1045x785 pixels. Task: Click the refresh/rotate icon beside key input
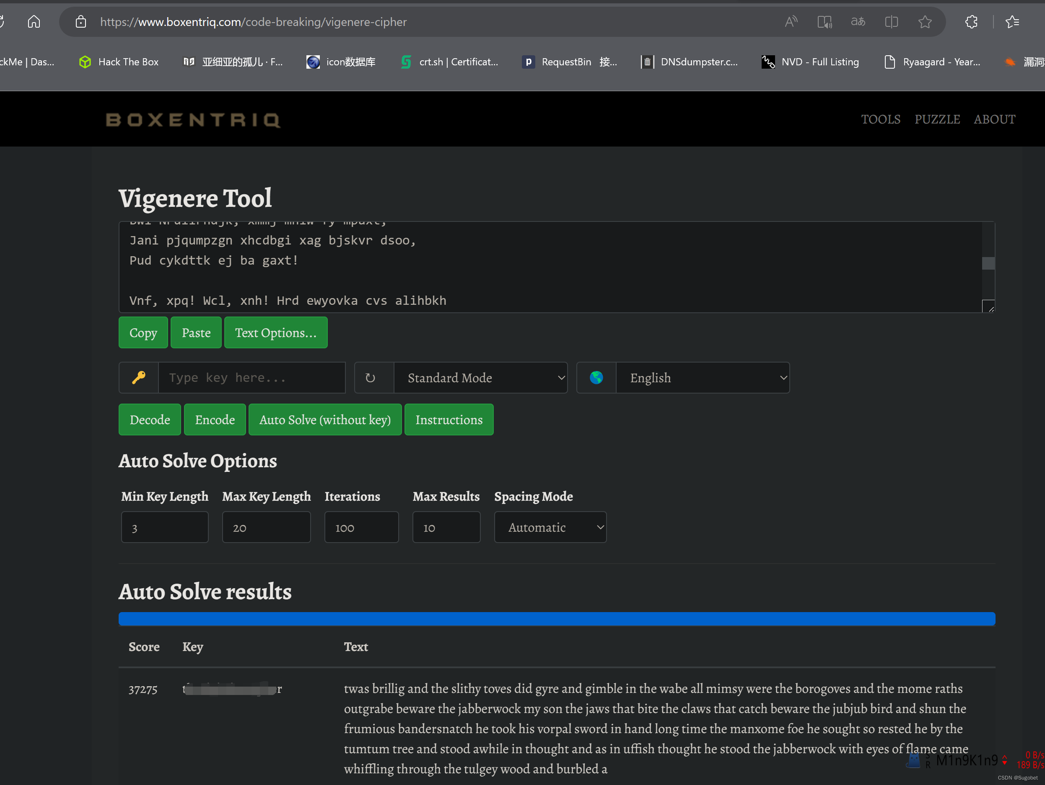[370, 378]
